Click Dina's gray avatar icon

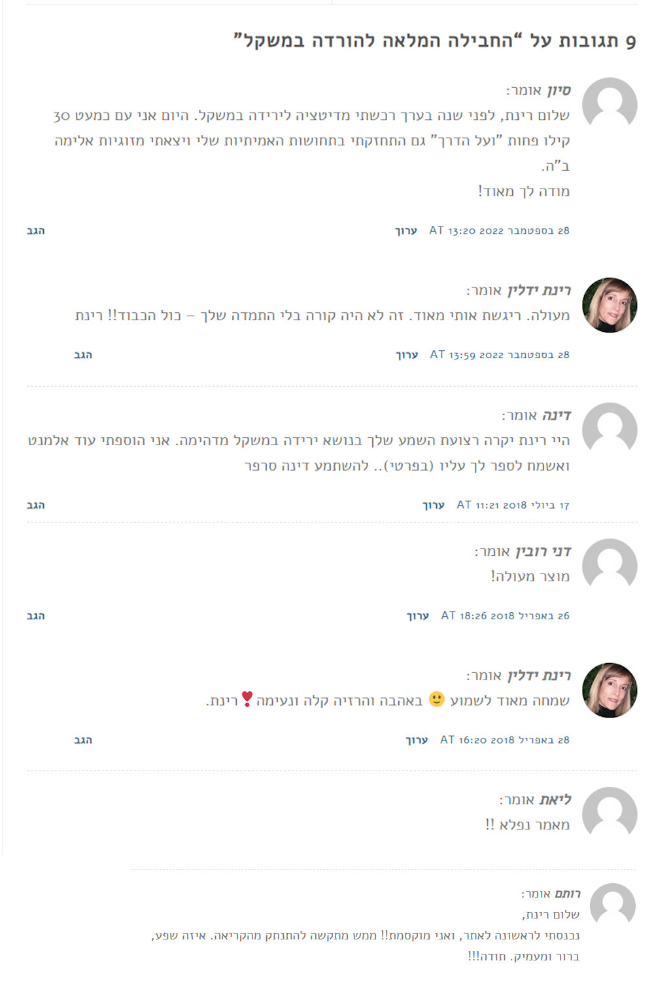610,430
